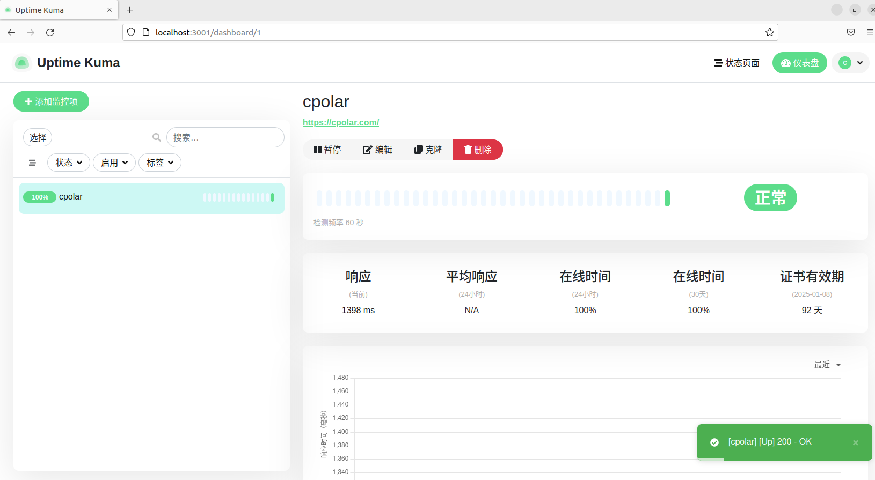Image resolution: width=875 pixels, height=480 pixels.
Task: Expand the 启用 active filter dropdown
Action: [114, 163]
